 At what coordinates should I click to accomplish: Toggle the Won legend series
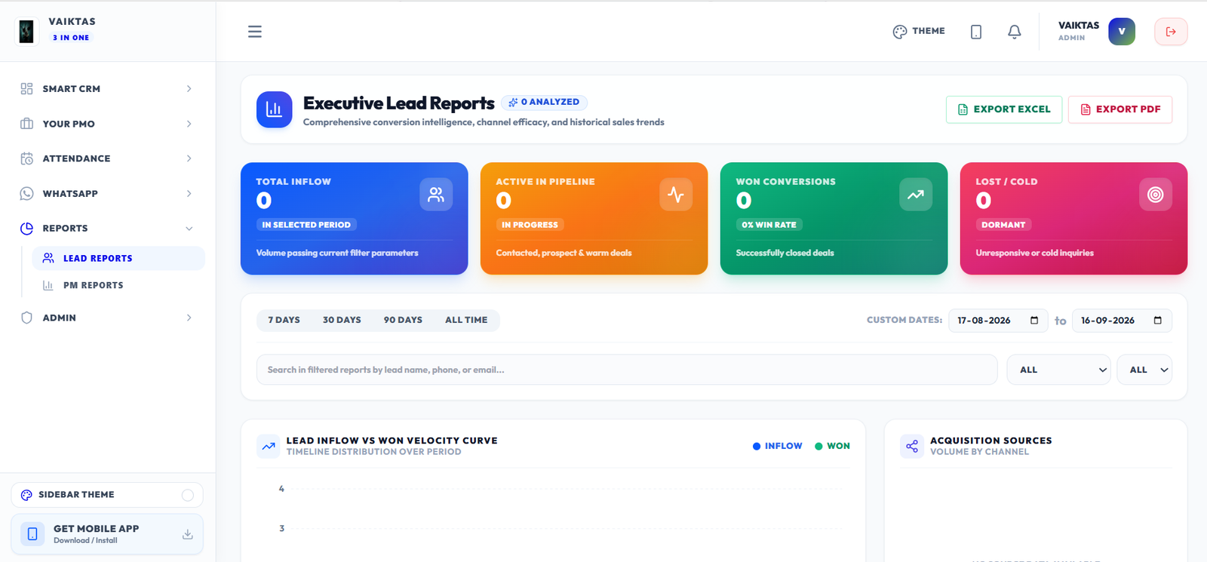(x=832, y=446)
